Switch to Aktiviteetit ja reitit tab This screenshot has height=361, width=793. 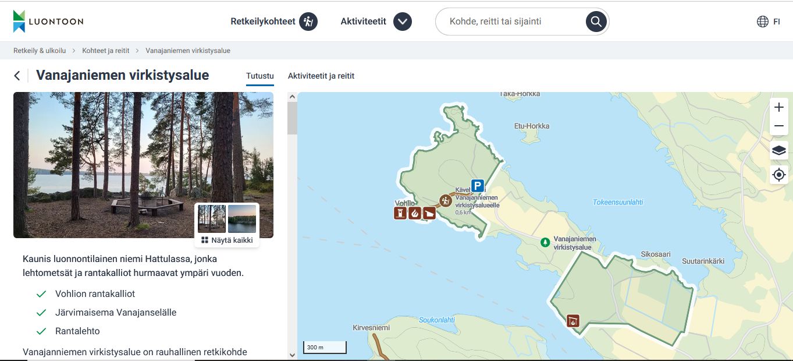(321, 76)
